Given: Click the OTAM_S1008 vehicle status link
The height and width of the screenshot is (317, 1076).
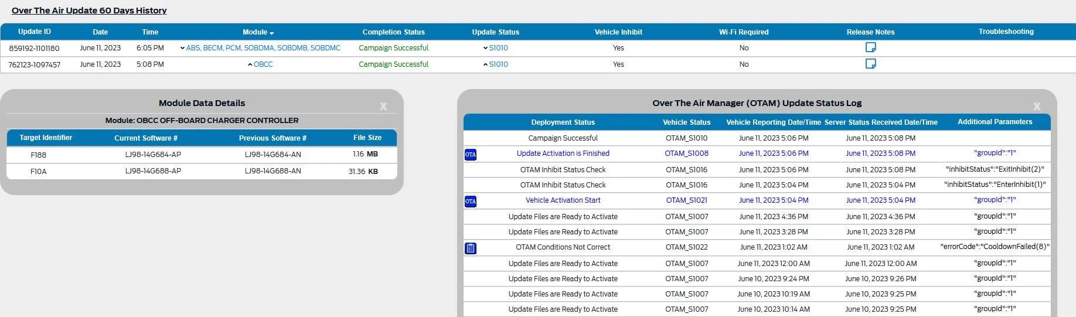Looking at the screenshot, I should 686,154.
